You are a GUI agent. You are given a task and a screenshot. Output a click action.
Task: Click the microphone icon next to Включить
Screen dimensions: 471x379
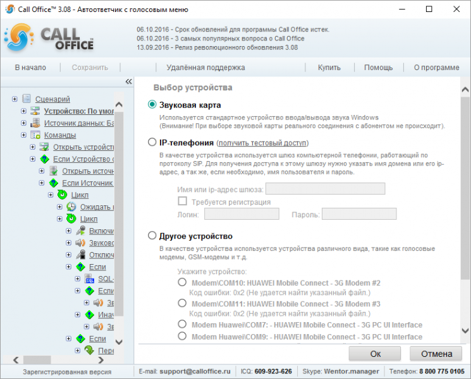[x=80, y=231]
